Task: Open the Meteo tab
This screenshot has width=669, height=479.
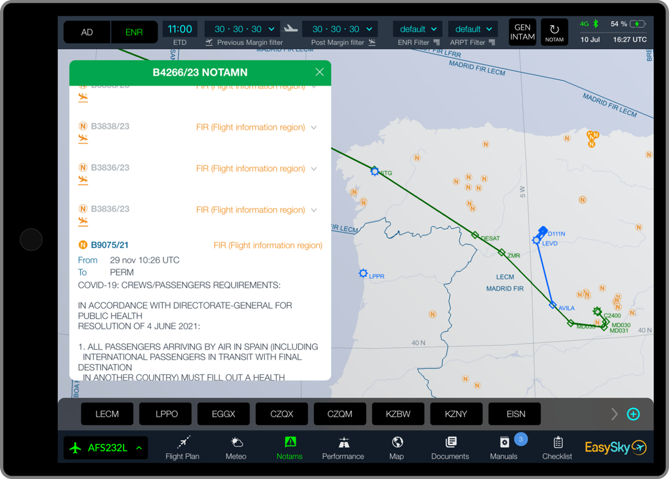Action: [x=236, y=448]
